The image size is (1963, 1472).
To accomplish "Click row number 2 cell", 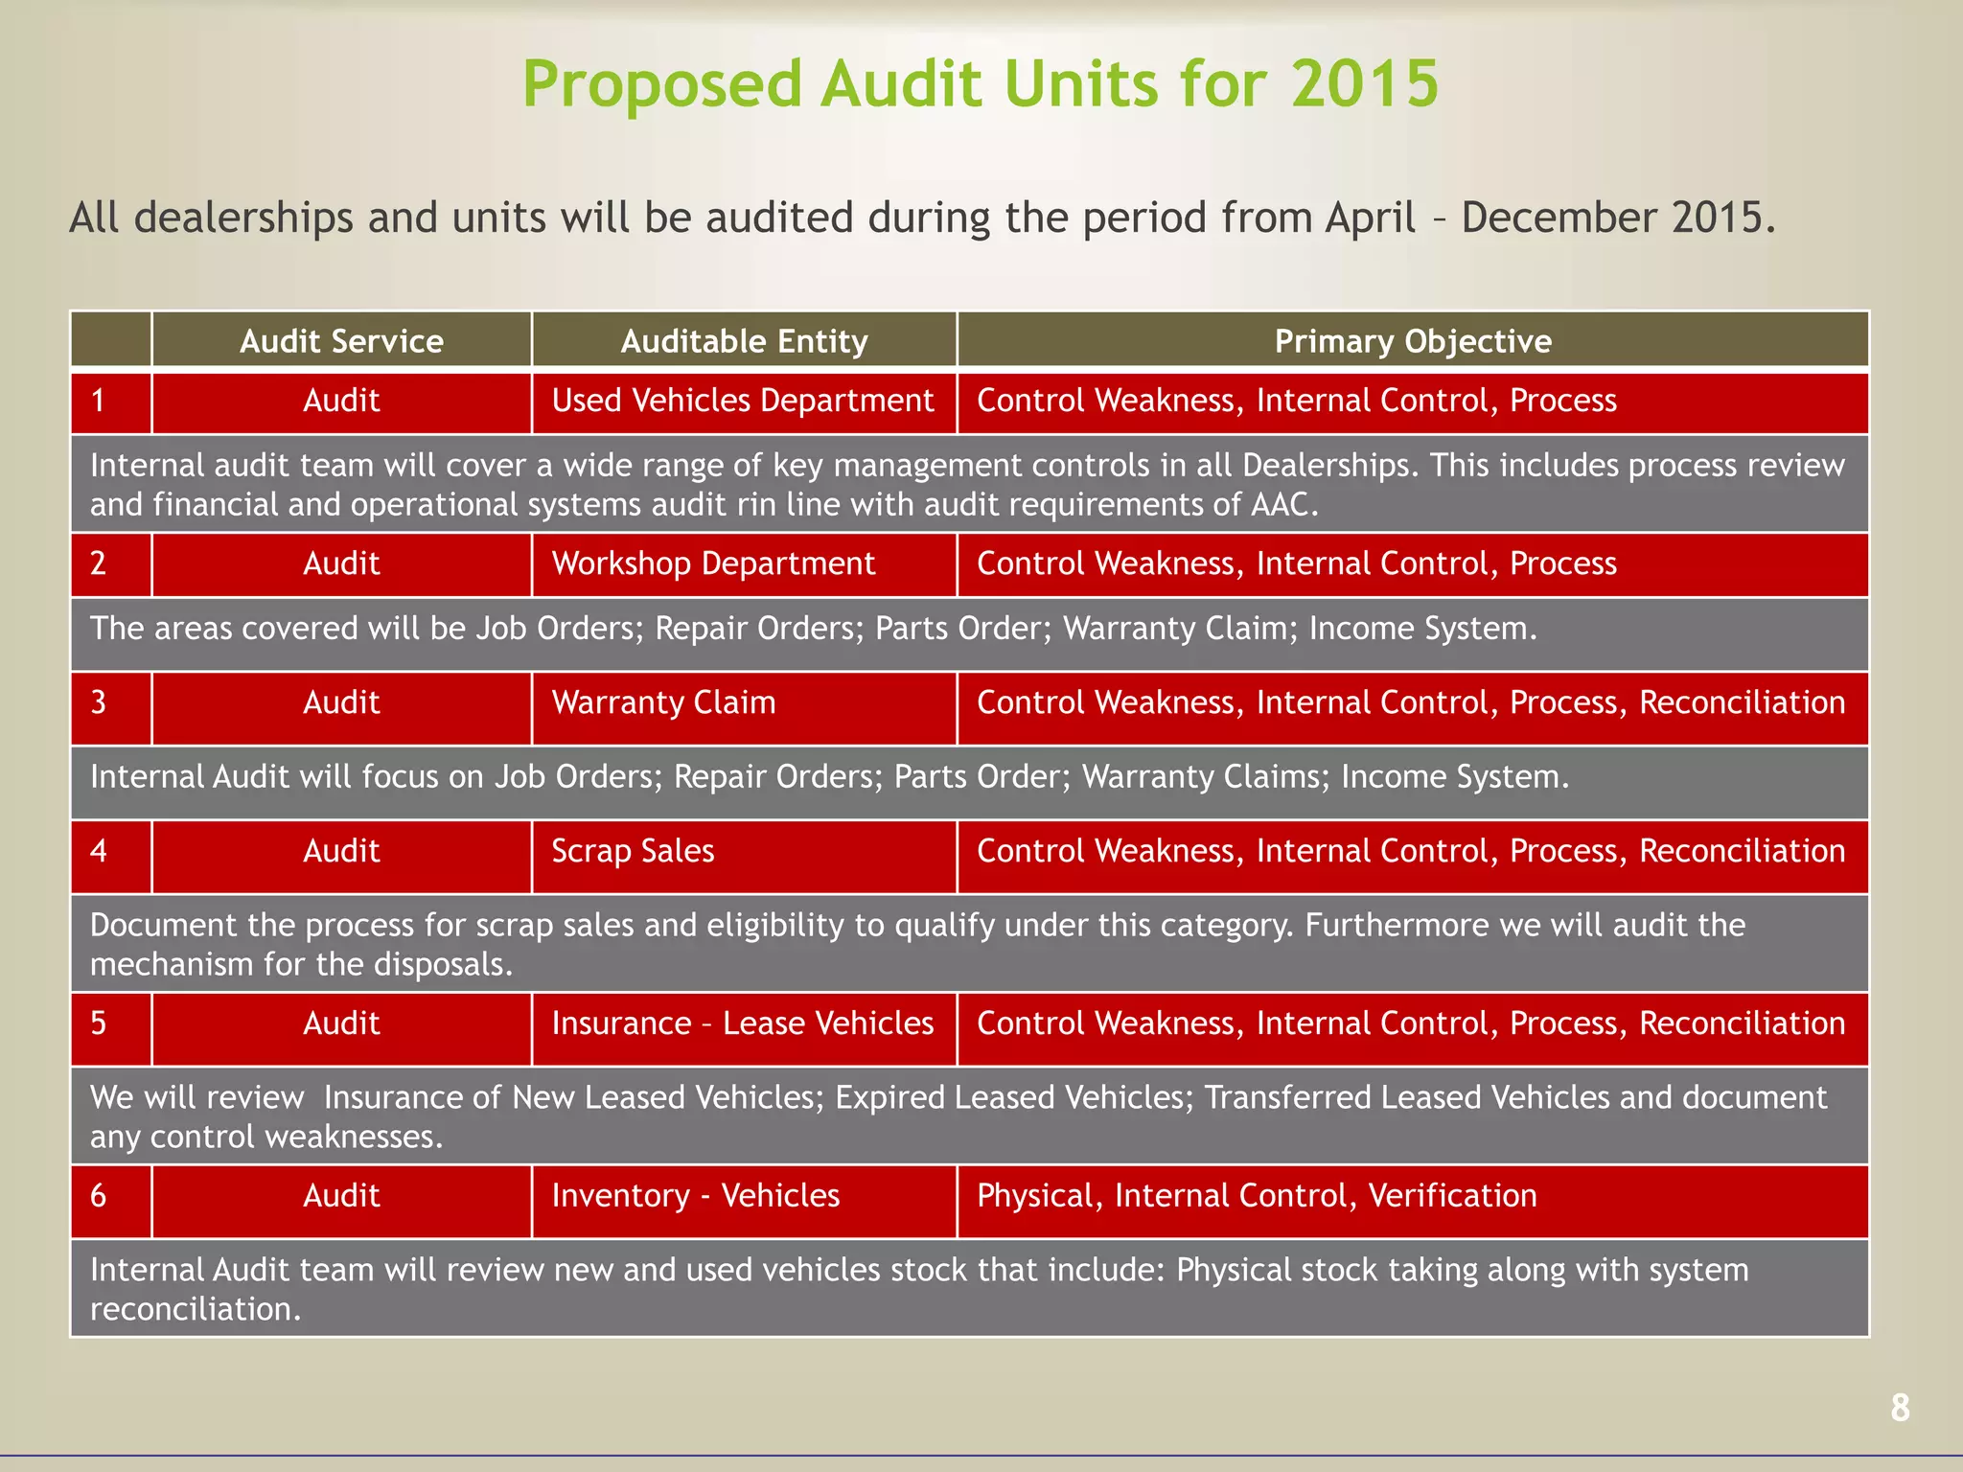I will [x=110, y=564].
